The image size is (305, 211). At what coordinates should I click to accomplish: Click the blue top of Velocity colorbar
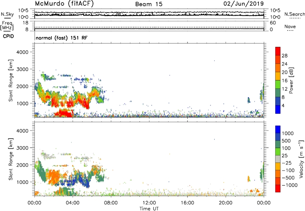(x=278, y=129)
